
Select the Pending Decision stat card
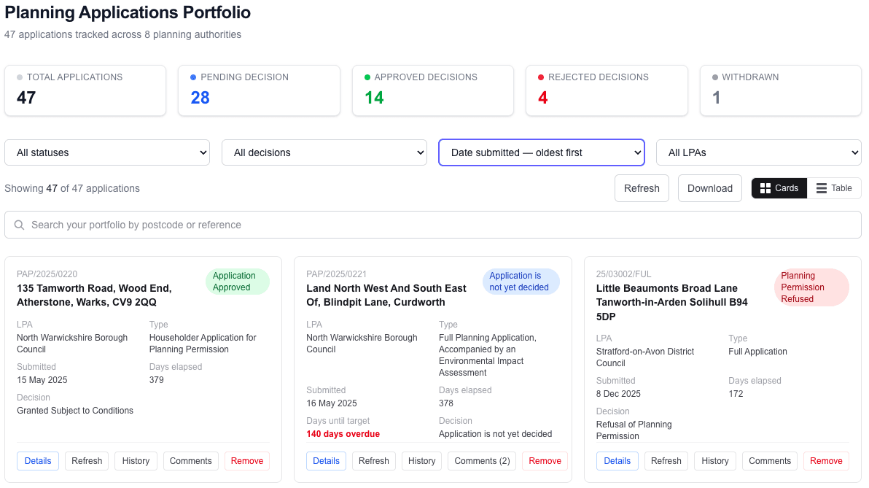[x=259, y=90]
